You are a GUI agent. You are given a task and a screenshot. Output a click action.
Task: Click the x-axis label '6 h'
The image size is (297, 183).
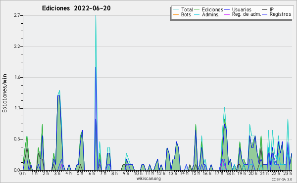(92, 173)
